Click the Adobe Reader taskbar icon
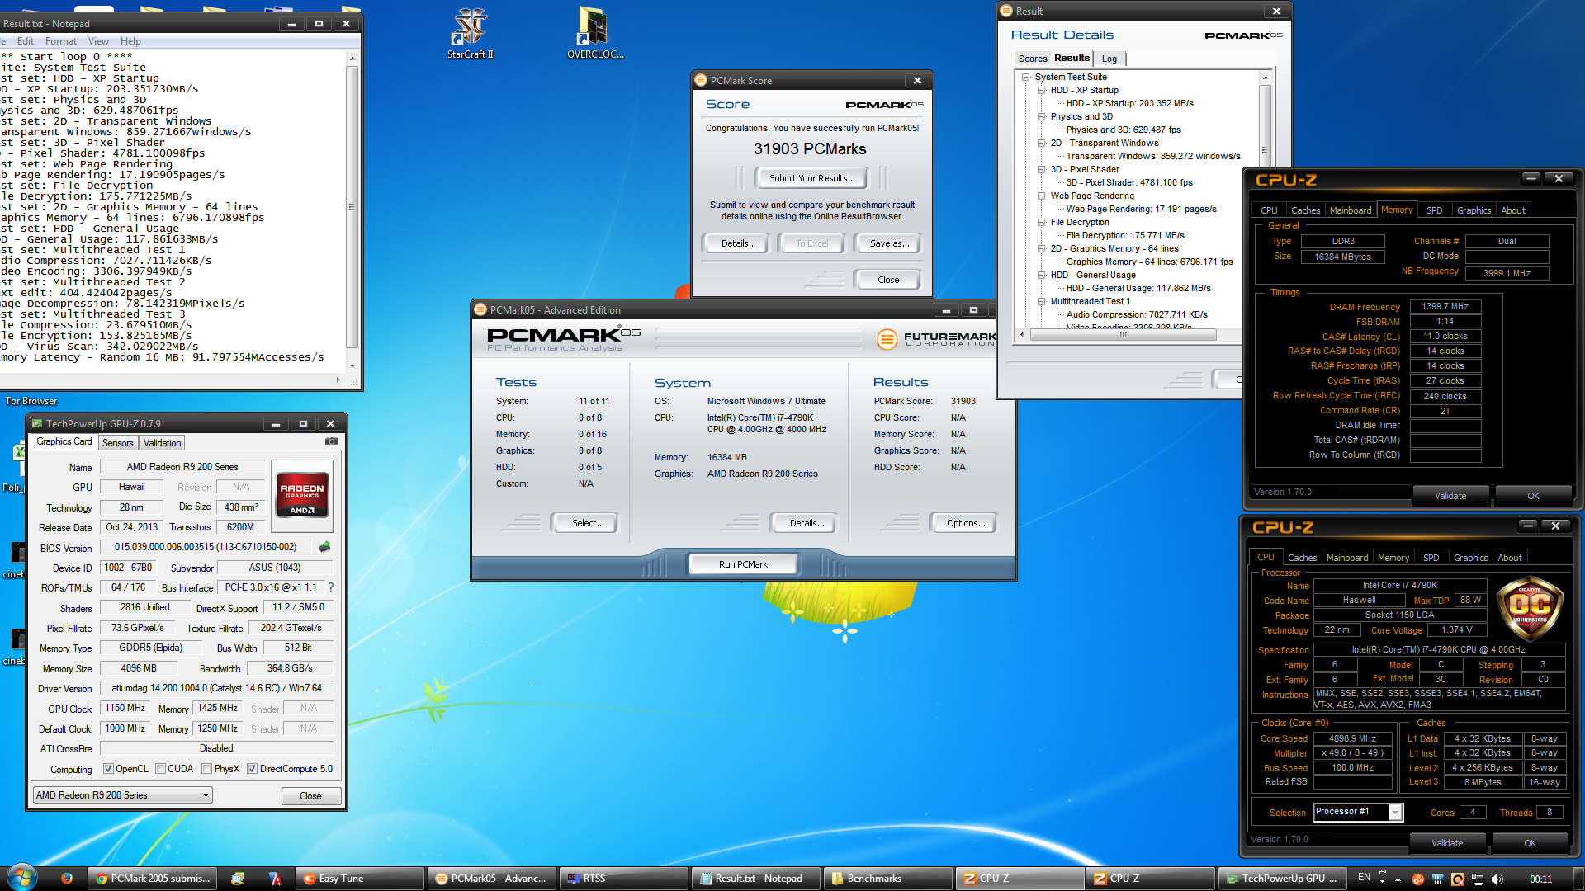1585x891 pixels. coord(275,879)
